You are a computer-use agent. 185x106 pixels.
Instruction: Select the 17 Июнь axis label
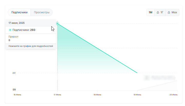point(57,95)
